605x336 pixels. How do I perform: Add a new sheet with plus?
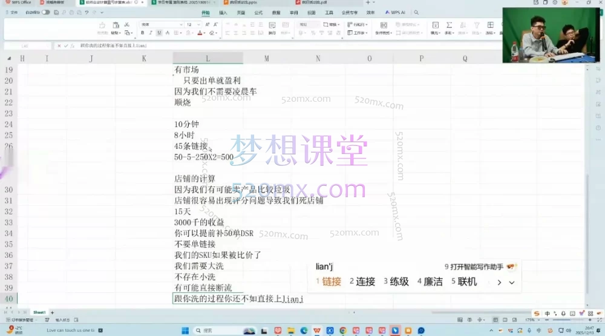click(52, 312)
